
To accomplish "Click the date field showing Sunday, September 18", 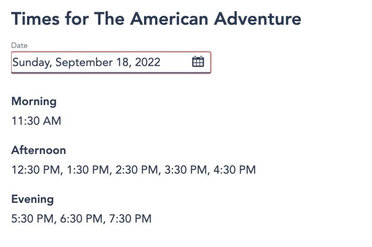I will pos(111,63).
